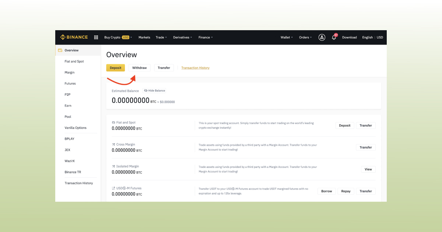Expand the Trade dropdown menu
The image size is (442, 232).
(x=161, y=37)
